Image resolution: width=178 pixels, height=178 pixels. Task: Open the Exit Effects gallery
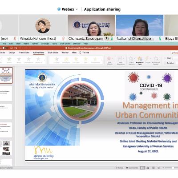click(109, 61)
